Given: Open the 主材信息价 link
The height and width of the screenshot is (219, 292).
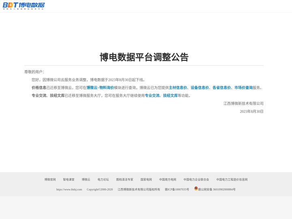Looking at the screenshot, I should tap(178, 88).
